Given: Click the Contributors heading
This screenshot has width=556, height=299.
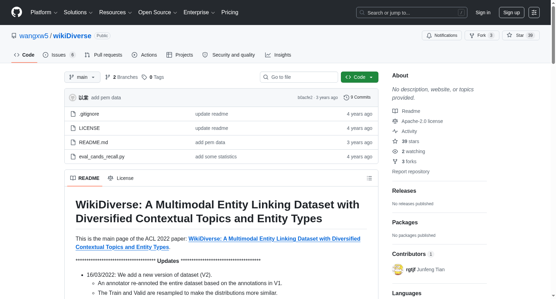Looking at the screenshot, I should point(409,254).
